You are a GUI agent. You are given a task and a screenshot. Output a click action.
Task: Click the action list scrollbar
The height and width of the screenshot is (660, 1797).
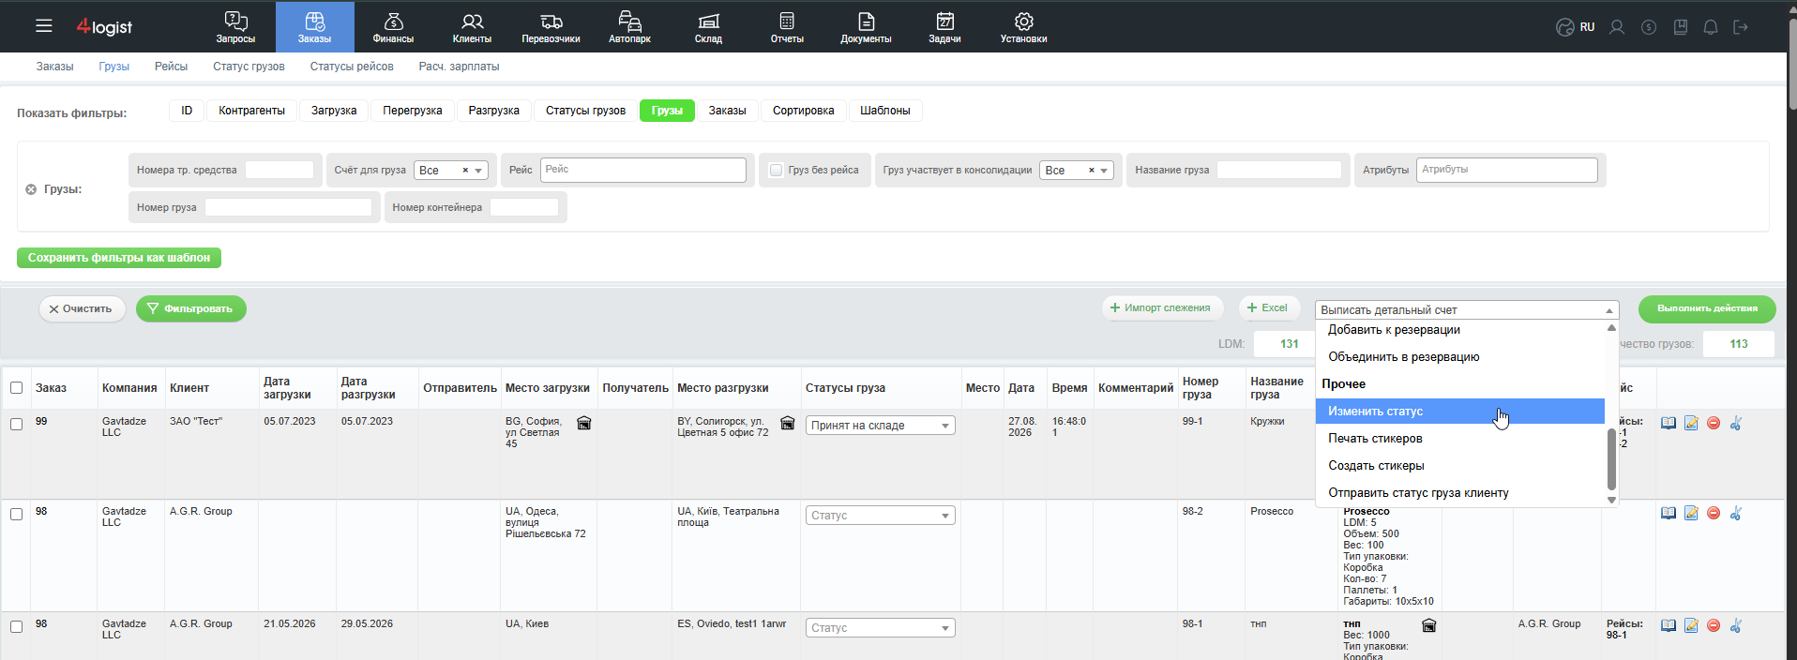coord(1611,459)
